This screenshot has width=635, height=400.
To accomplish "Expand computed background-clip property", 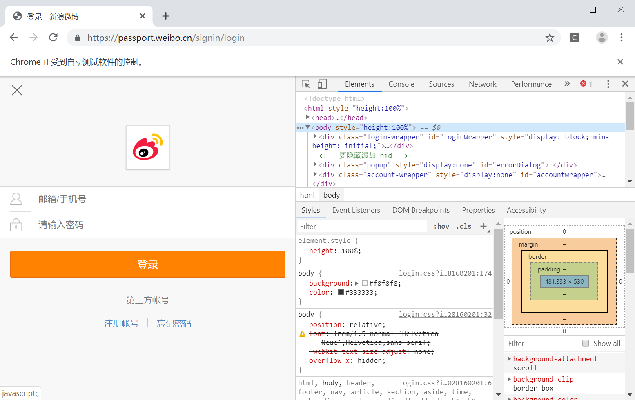I will (x=509, y=379).
